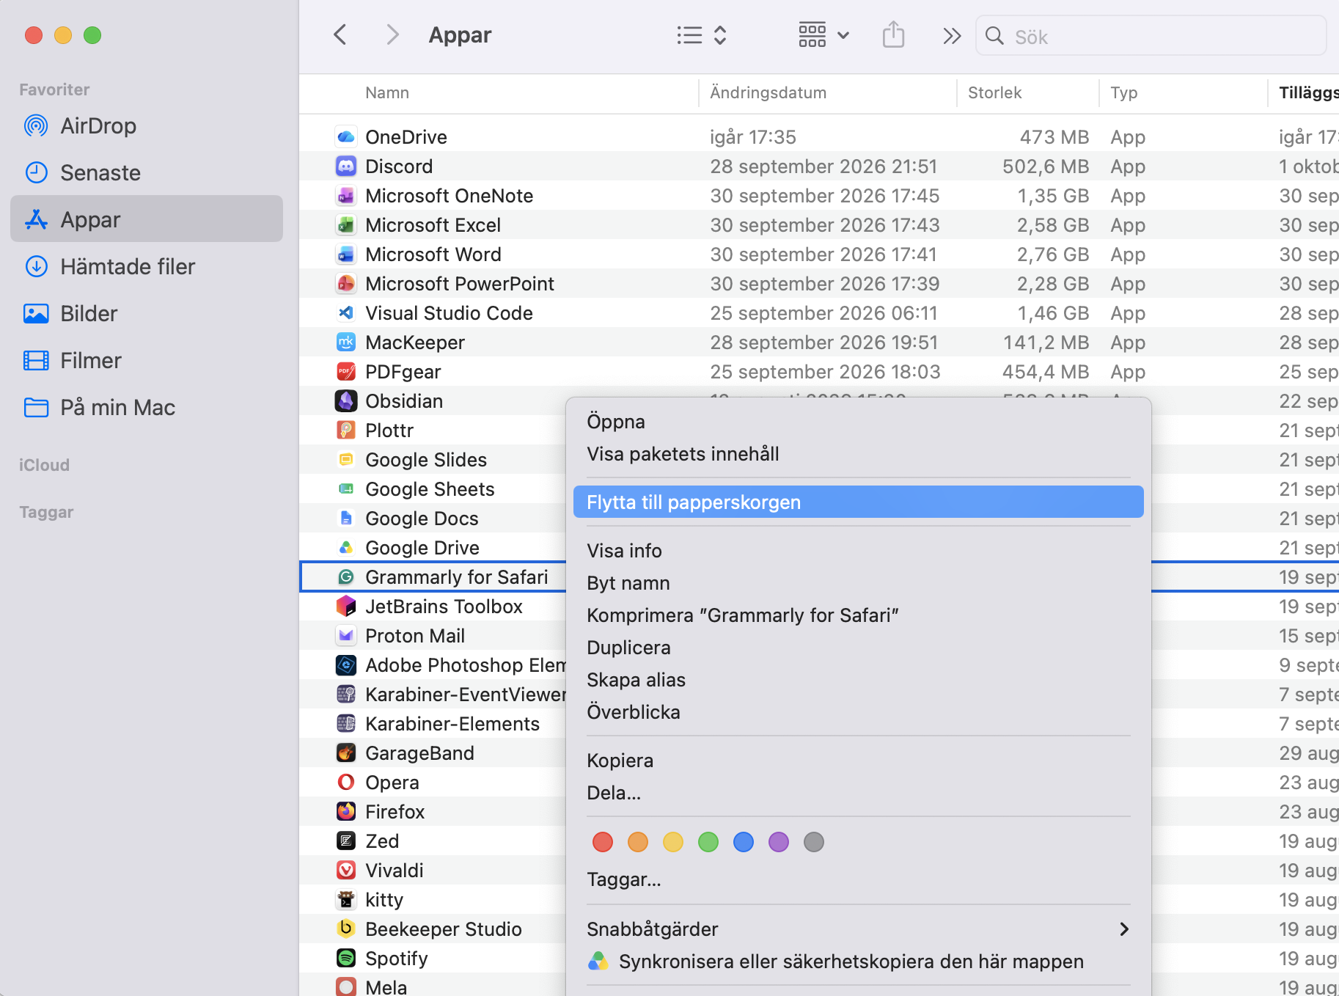Click the Obsidian app icon
The image size is (1339, 996).
point(346,401)
